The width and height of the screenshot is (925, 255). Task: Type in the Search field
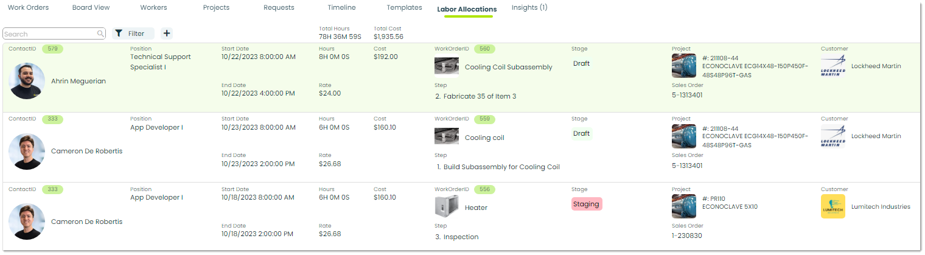click(x=49, y=34)
